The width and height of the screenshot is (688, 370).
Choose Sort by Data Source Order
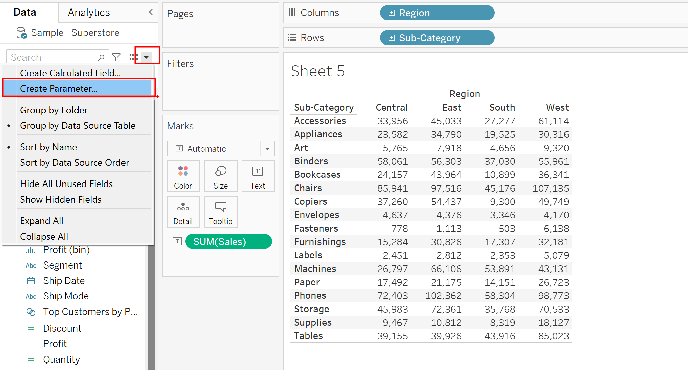click(x=75, y=163)
